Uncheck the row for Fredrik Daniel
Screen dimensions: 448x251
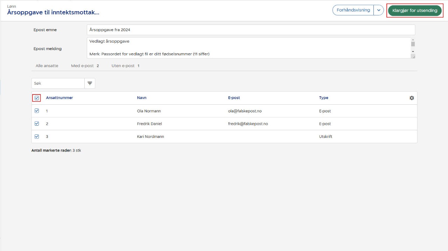(x=37, y=124)
